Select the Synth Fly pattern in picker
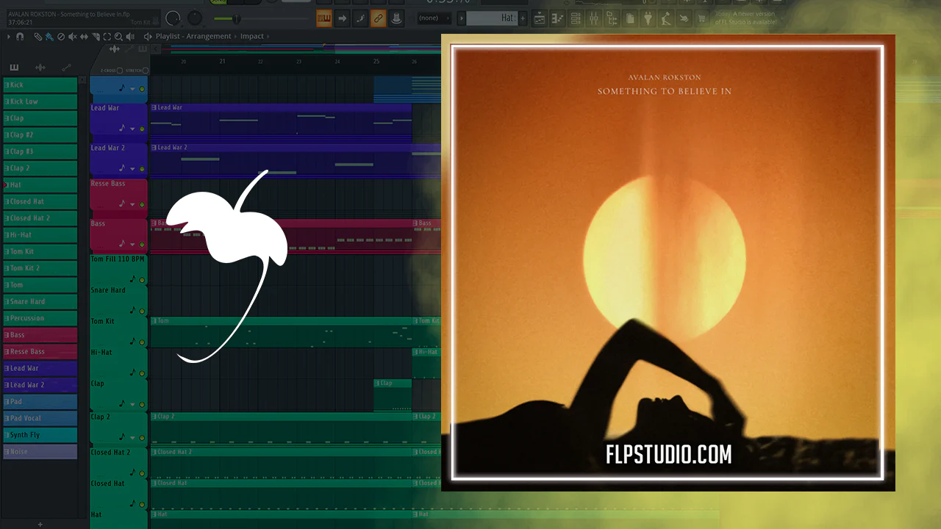Screen dimensions: 941x529 tap(40, 435)
